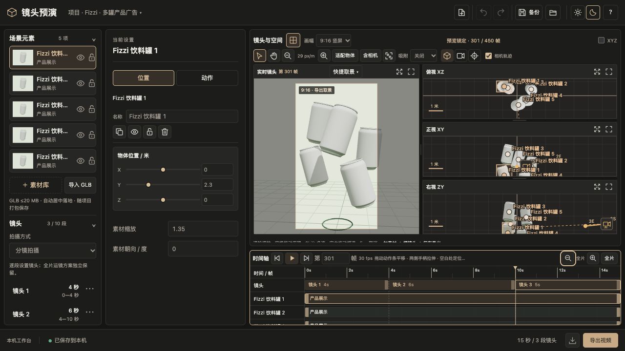This screenshot has height=351, width=625.
Task: Uncheck the 相机轨迹 checkbox
Action: (x=488, y=56)
